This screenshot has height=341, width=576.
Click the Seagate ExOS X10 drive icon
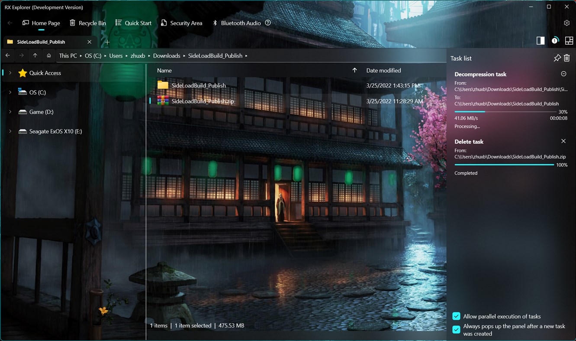tap(23, 131)
